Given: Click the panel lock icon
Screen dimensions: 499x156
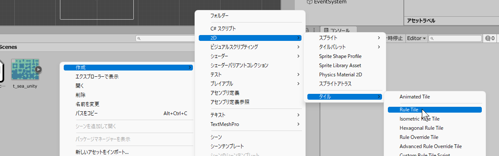Looking at the screenshot, I should [307, 30].
